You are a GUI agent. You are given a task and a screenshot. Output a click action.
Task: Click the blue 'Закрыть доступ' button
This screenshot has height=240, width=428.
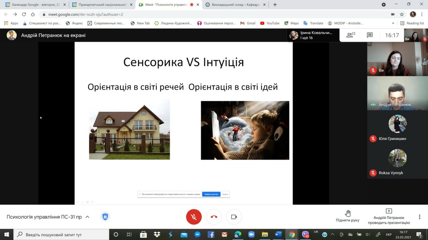(x=211, y=194)
